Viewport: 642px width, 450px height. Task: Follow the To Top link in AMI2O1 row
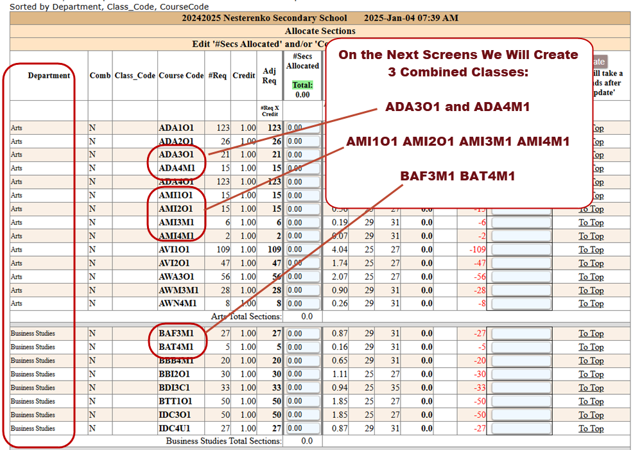coord(591,209)
